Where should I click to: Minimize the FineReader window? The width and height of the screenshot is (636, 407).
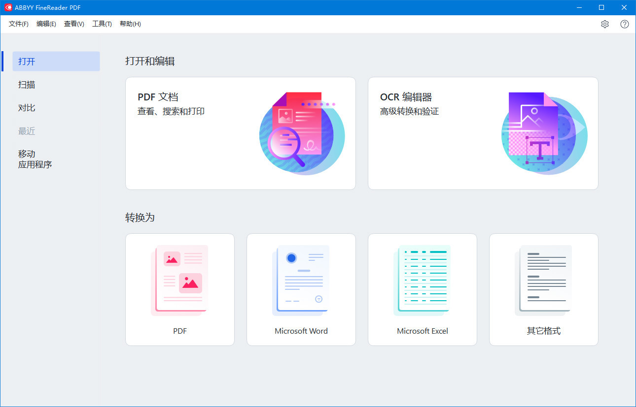pos(579,7)
